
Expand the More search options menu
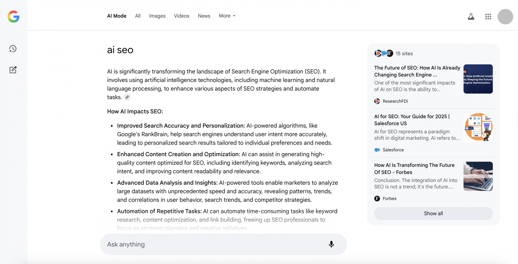click(227, 16)
